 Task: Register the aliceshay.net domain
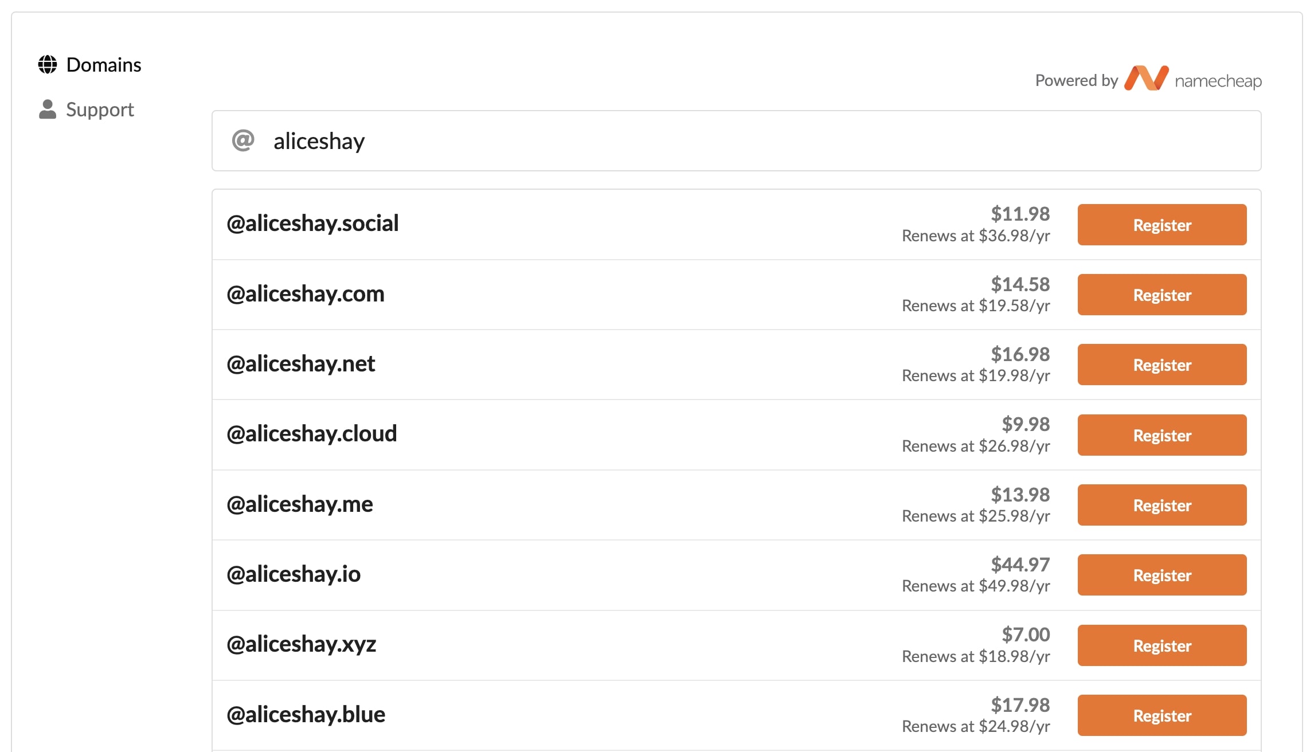1162,365
